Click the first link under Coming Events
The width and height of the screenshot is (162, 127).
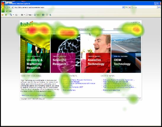pyautogui.click(x=77, y=80)
